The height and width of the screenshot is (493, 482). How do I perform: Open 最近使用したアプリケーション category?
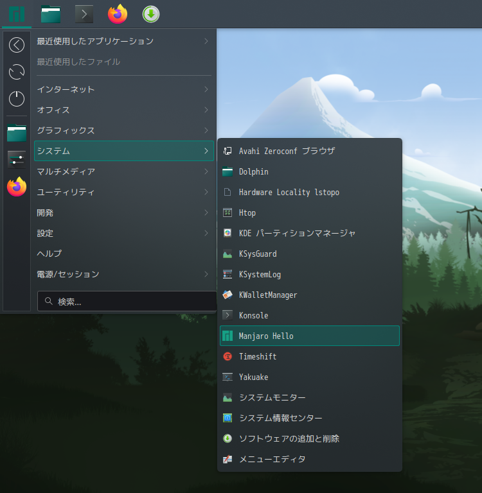124,41
